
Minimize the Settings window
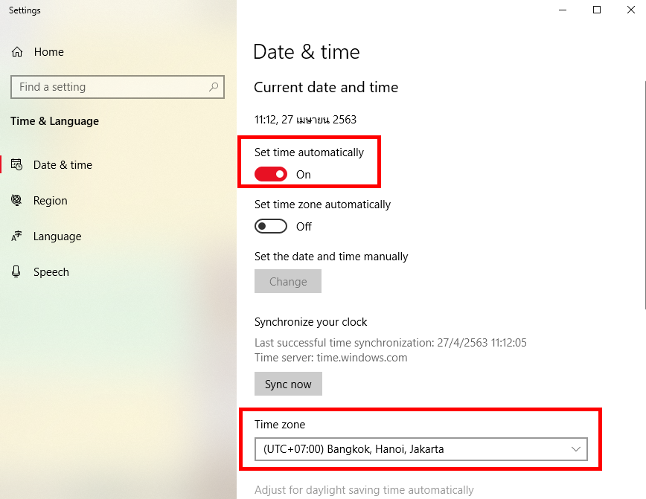pyautogui.click(x=563, y=10)
